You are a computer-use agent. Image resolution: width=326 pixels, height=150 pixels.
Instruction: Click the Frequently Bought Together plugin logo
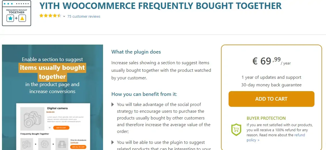(x=16, y=13)
